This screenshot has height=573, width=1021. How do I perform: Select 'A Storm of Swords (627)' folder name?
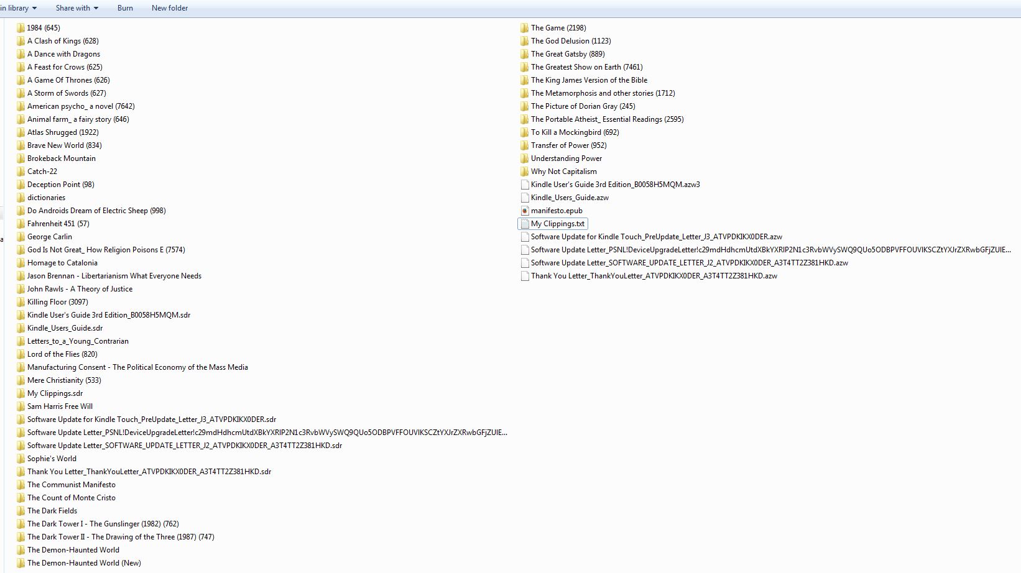(x=67, y=93)
